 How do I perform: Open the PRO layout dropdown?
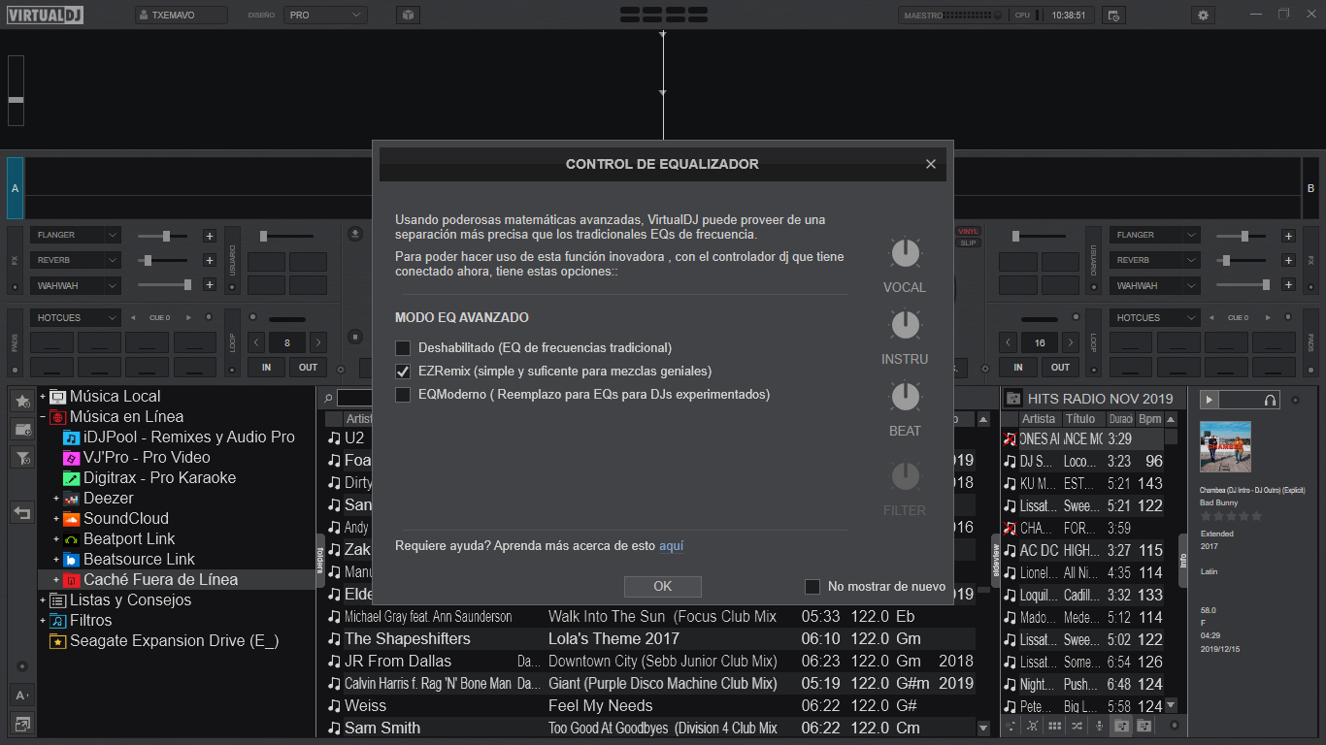point(325,15)
